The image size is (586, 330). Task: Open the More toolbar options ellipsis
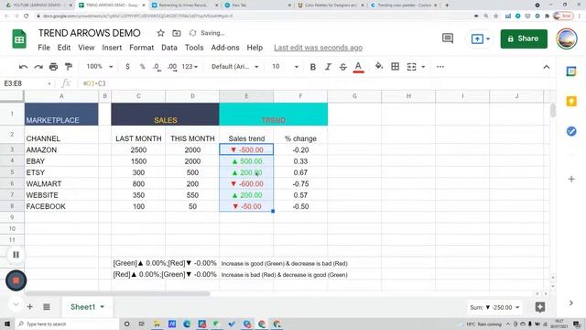pyautogui.click(x=440, y=67)
